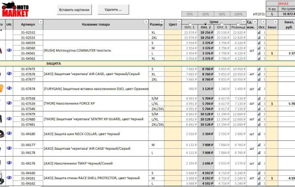Select the 2 880 ₽ Розница price

click(x=238, y=134)
